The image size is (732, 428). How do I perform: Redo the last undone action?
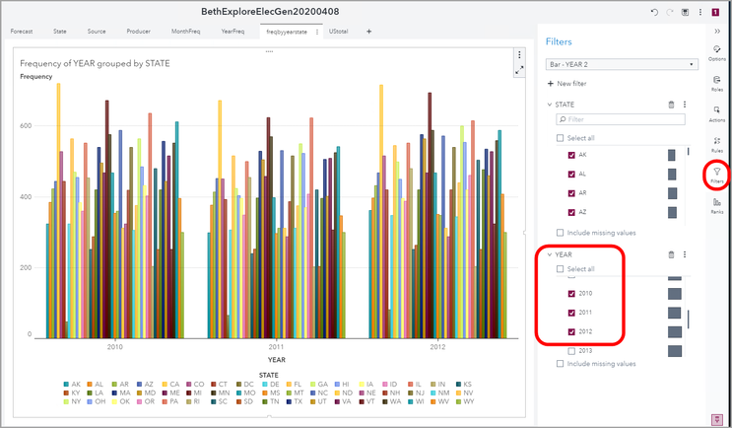click(x=670, y=12)
